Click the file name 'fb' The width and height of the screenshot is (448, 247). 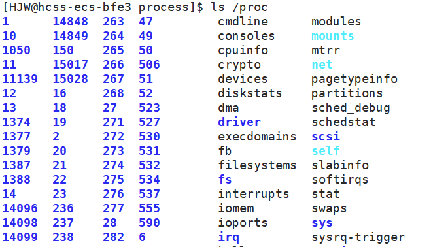[225, 151]
